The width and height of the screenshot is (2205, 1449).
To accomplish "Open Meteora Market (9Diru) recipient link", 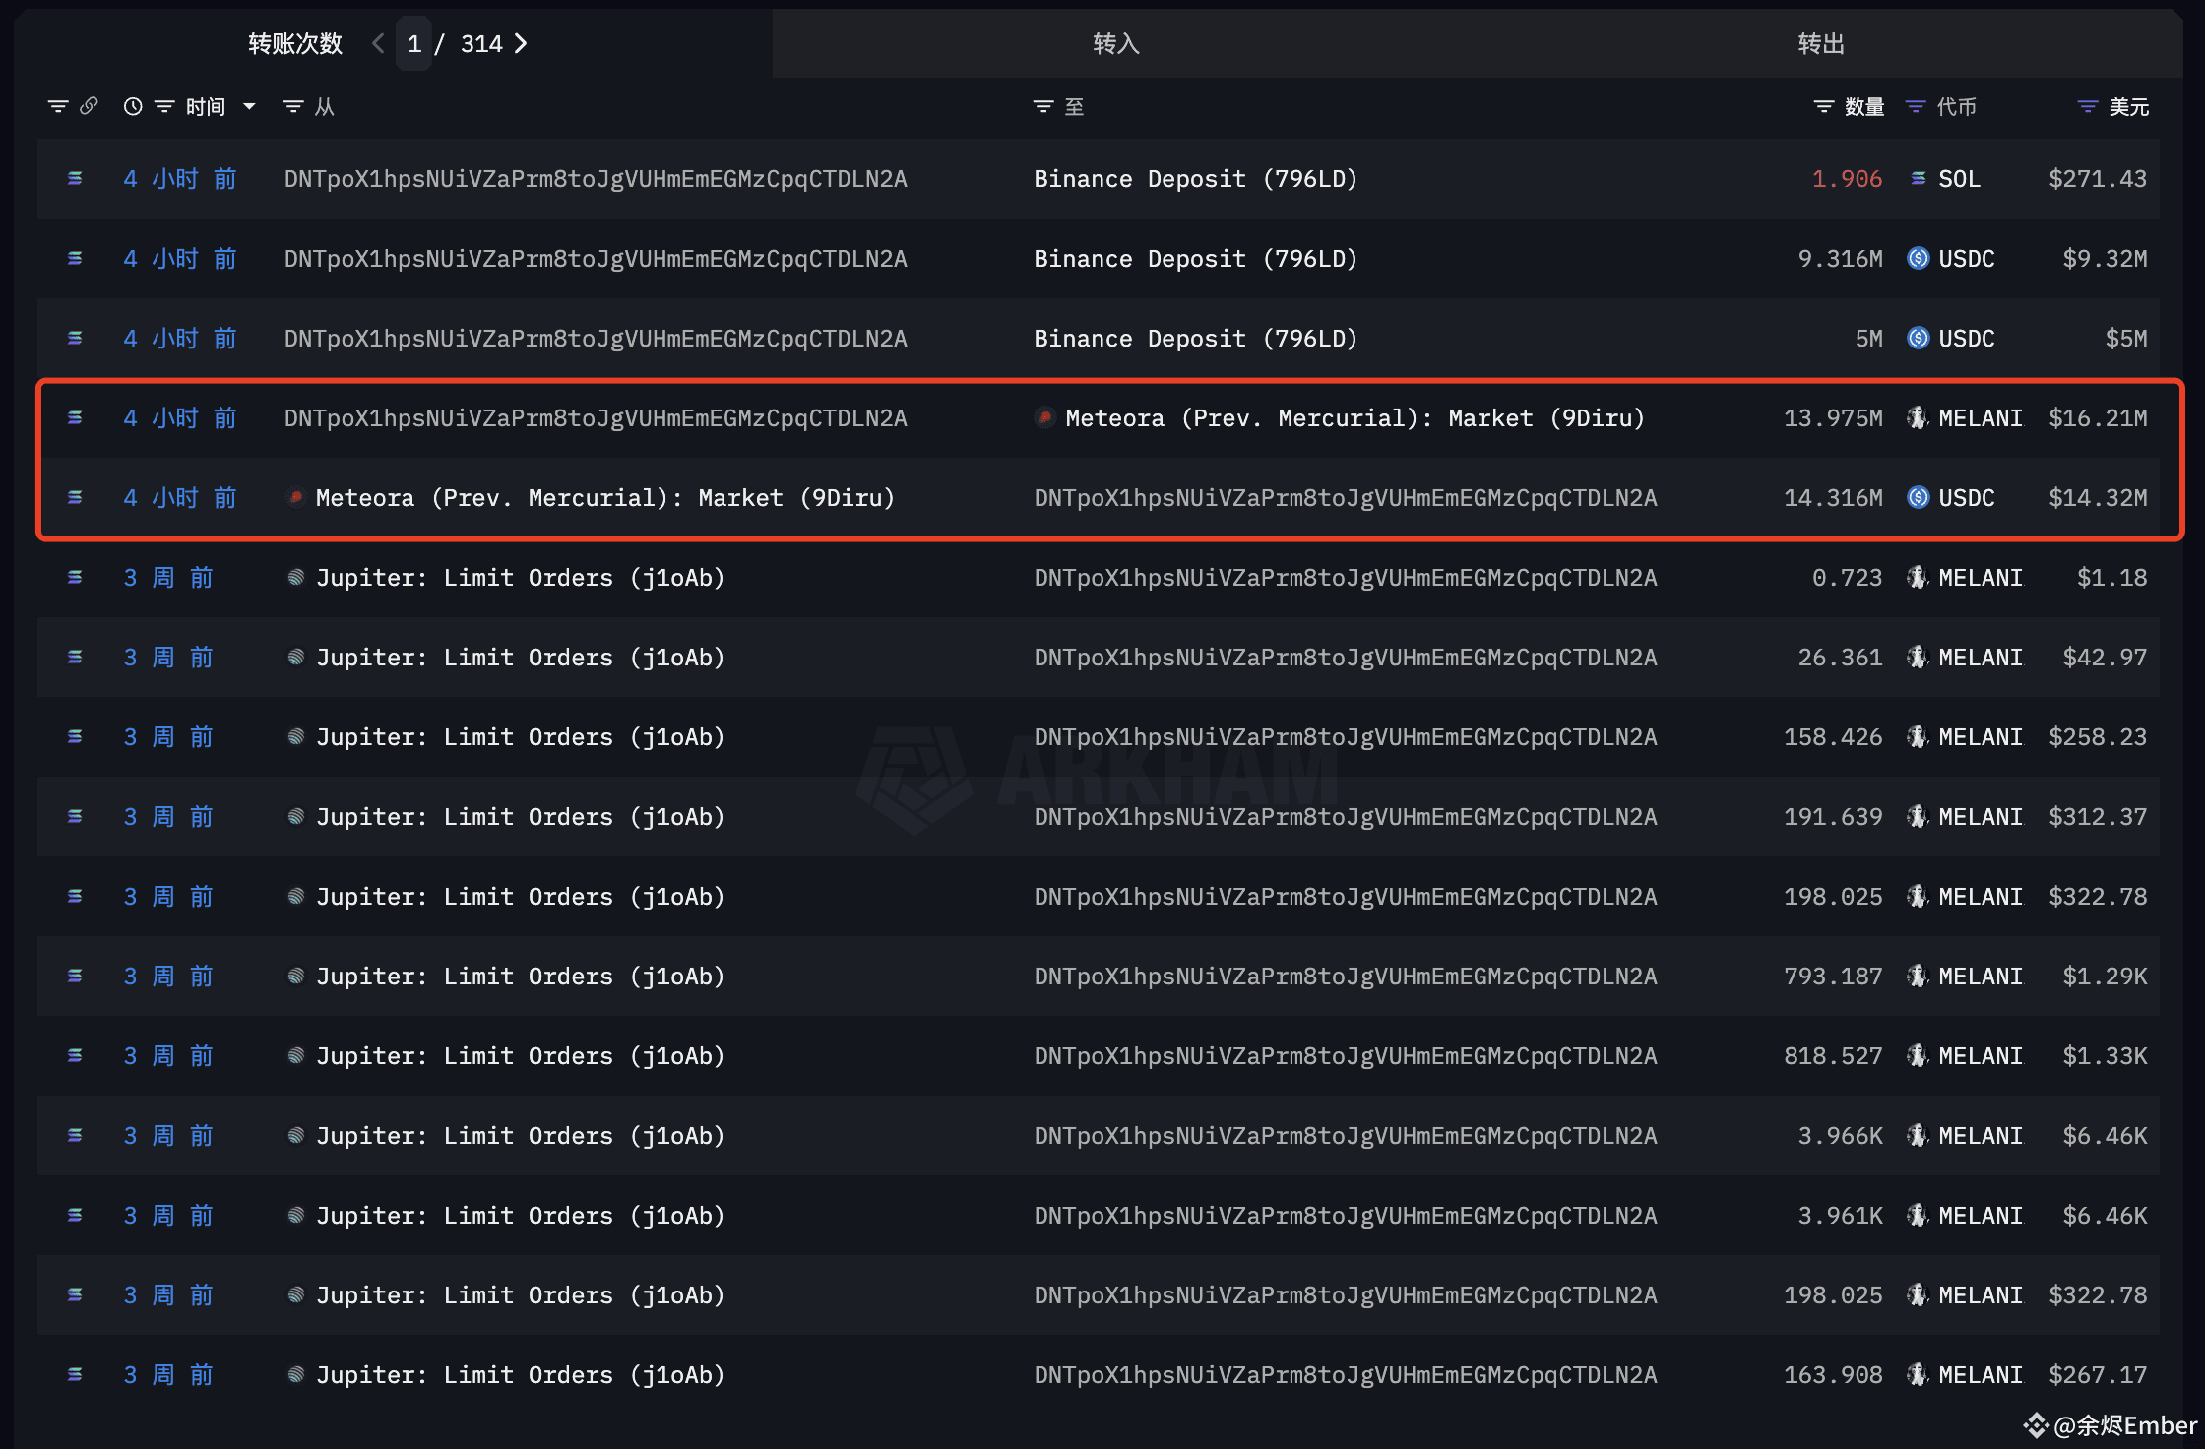I will [x=1354, y=418].
